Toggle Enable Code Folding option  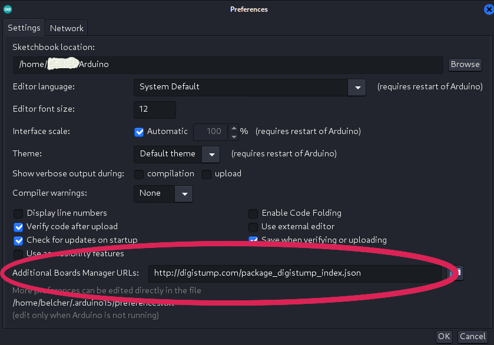click(253, 213)
